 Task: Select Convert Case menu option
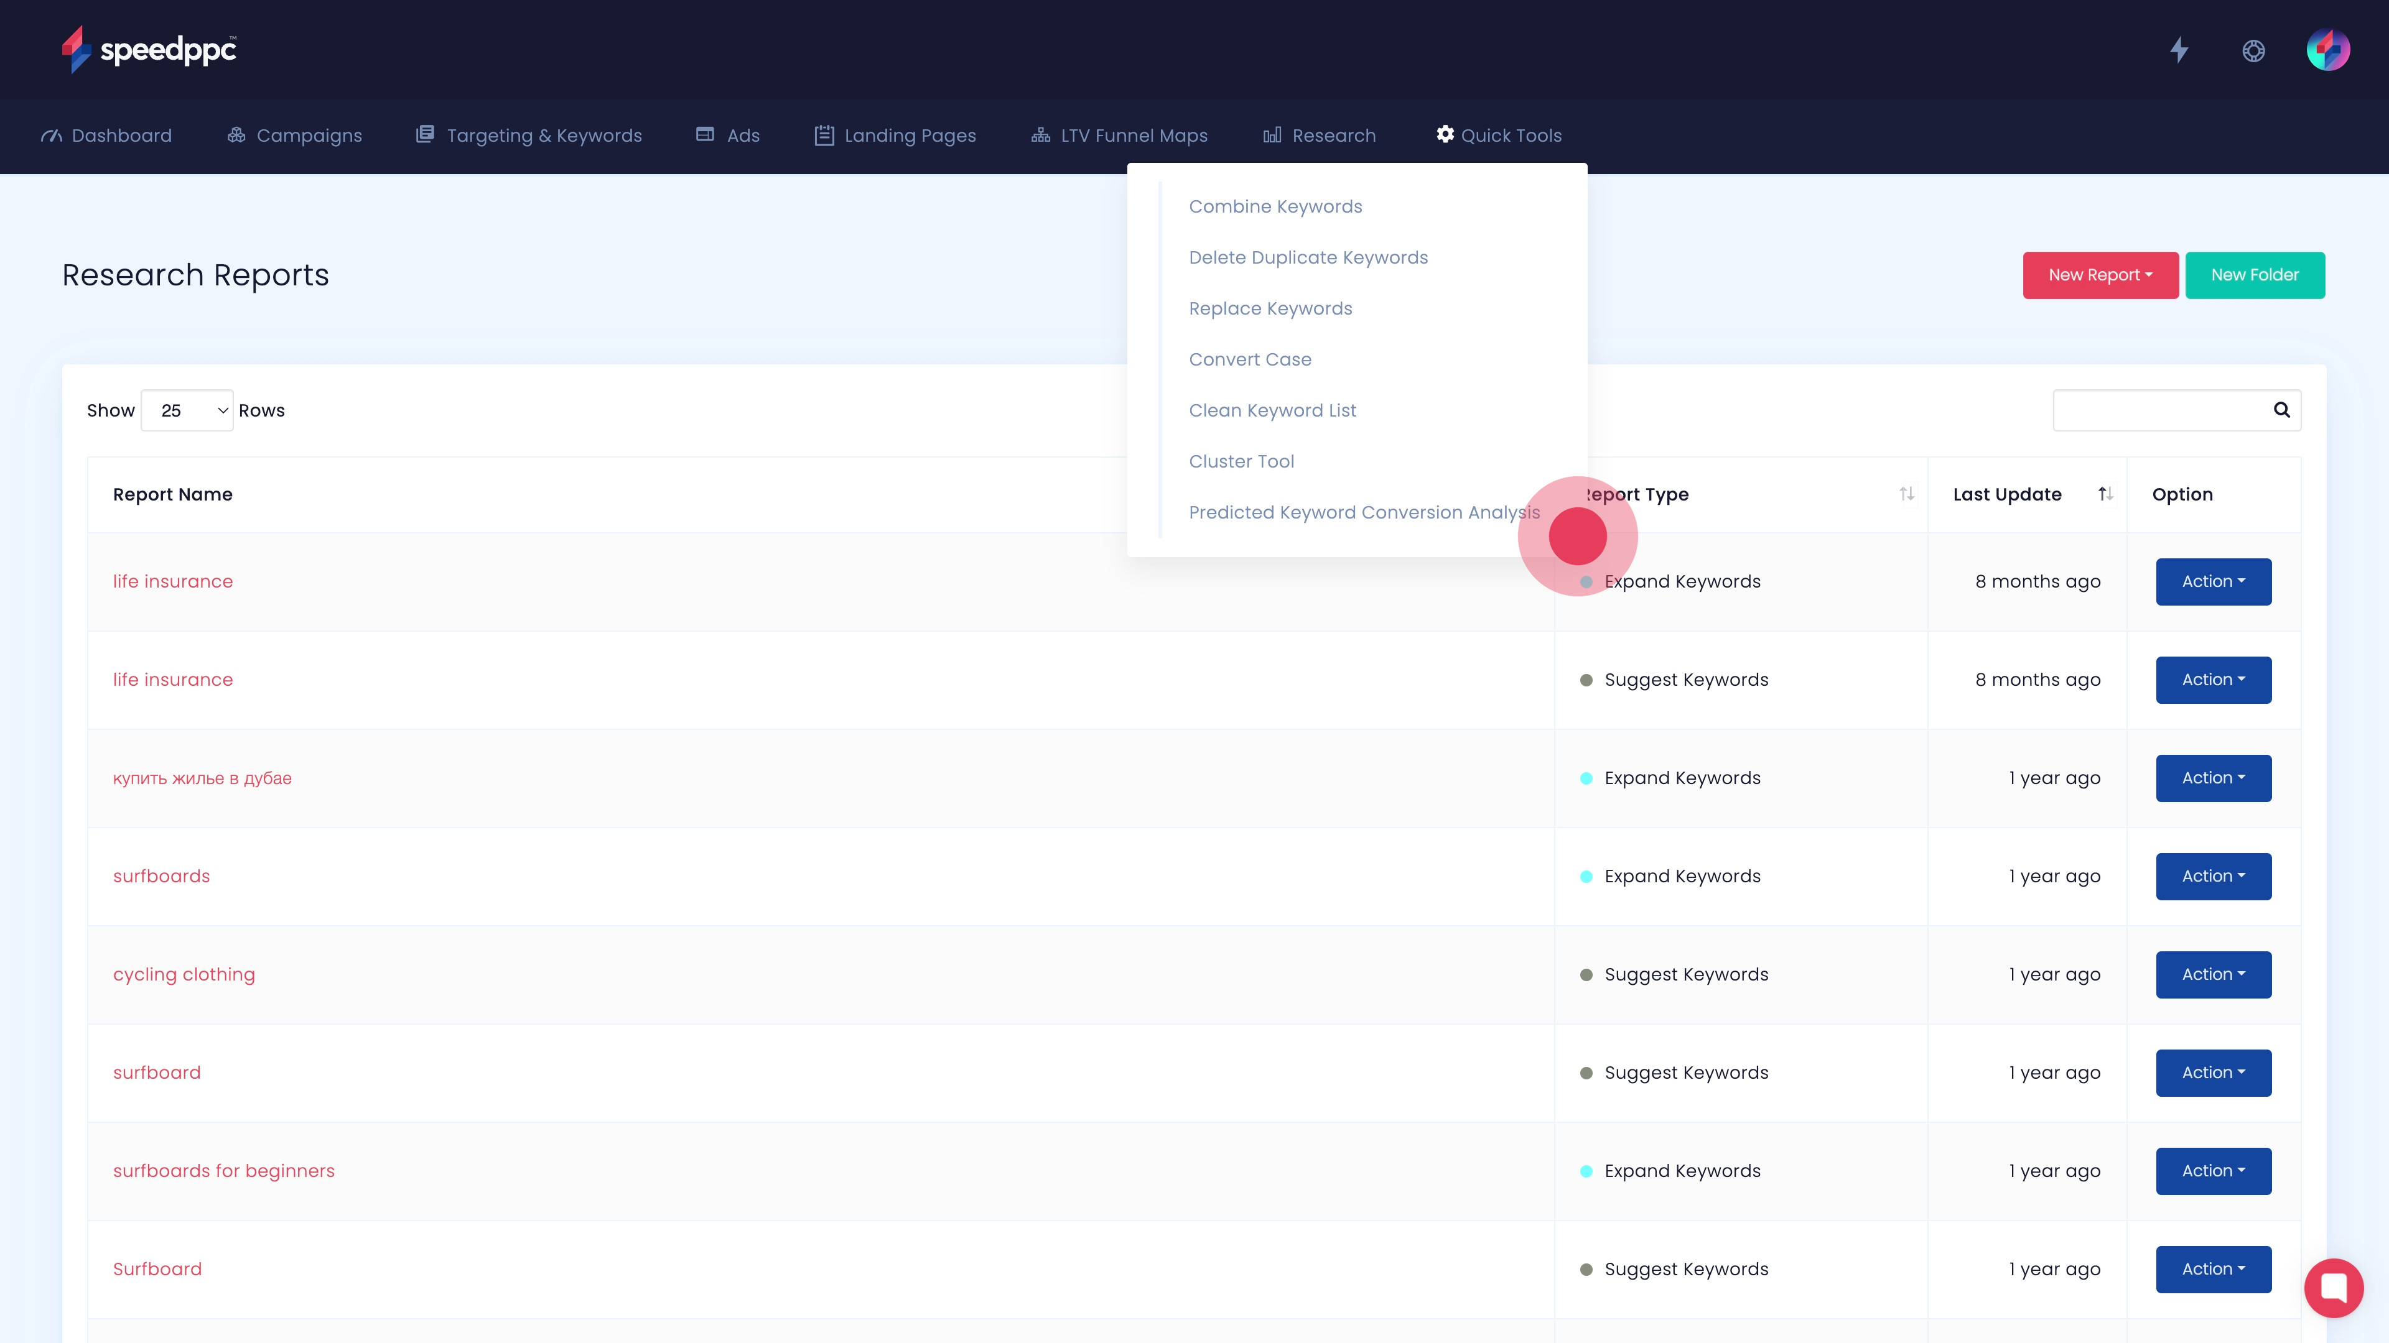point(1249,359)
